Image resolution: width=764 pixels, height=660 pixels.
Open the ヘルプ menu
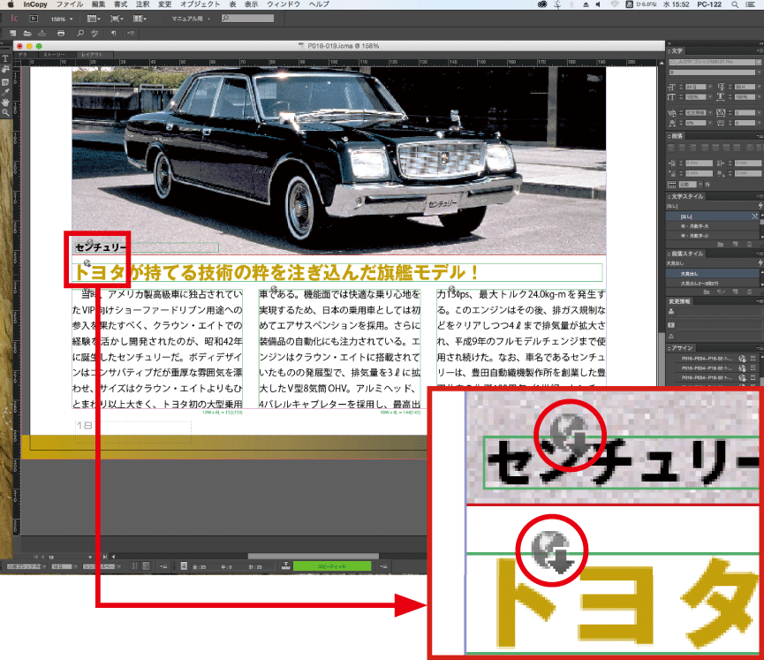pos(319,4)
